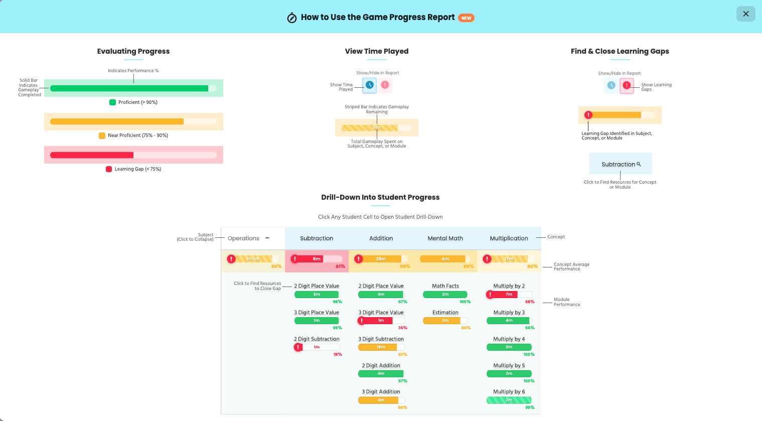Click the alert icon on the Multiply by 2 bar
Screen dimensions: 762x421
pyautogui.click(x=490, y=295)
